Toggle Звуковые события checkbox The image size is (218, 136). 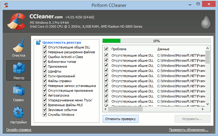45,110
